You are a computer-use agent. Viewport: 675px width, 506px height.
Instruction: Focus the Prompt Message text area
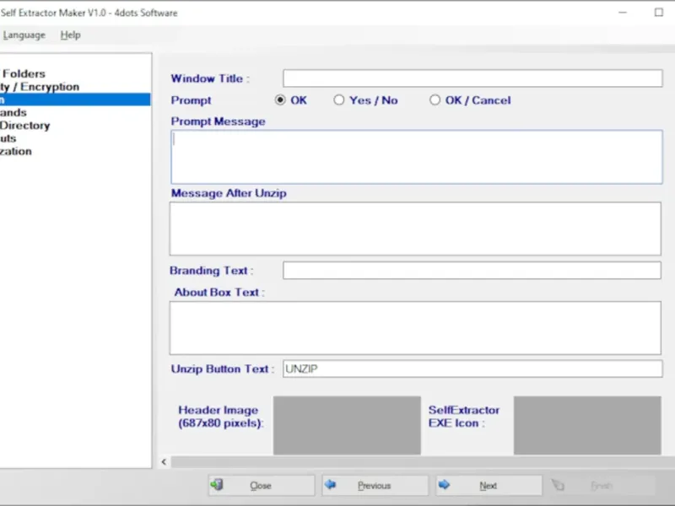[417, 157]
